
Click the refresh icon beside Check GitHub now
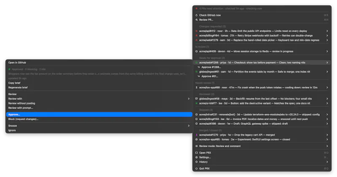pos(196,15)
